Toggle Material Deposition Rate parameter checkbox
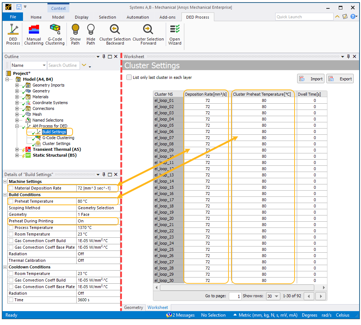The height and width of the screenshot is (325, 361). pyautogui.click(x=11, y=188)
